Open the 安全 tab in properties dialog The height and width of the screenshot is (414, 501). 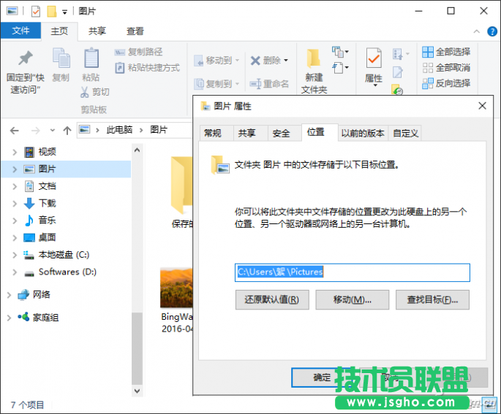(281, 133)
